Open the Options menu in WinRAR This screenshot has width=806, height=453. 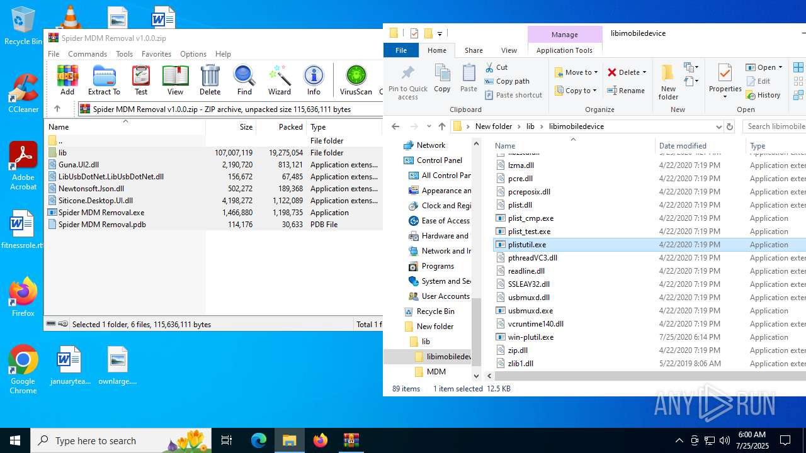[193, 54]
